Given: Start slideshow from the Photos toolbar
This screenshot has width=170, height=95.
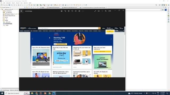Looking at the screenshot, I should (99, 11).
